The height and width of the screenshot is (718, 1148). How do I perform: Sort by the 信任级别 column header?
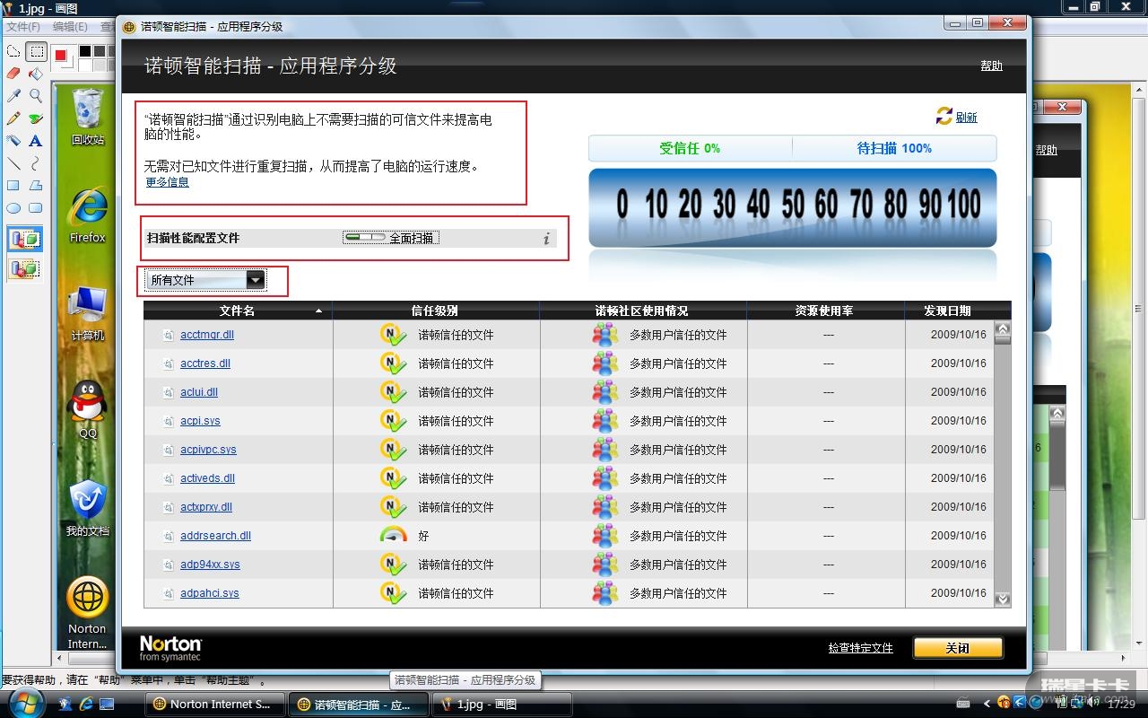[436, 311]
